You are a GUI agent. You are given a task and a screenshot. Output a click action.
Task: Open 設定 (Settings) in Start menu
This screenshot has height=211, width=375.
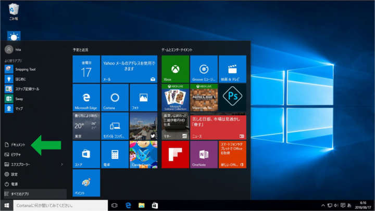point(11,174)
